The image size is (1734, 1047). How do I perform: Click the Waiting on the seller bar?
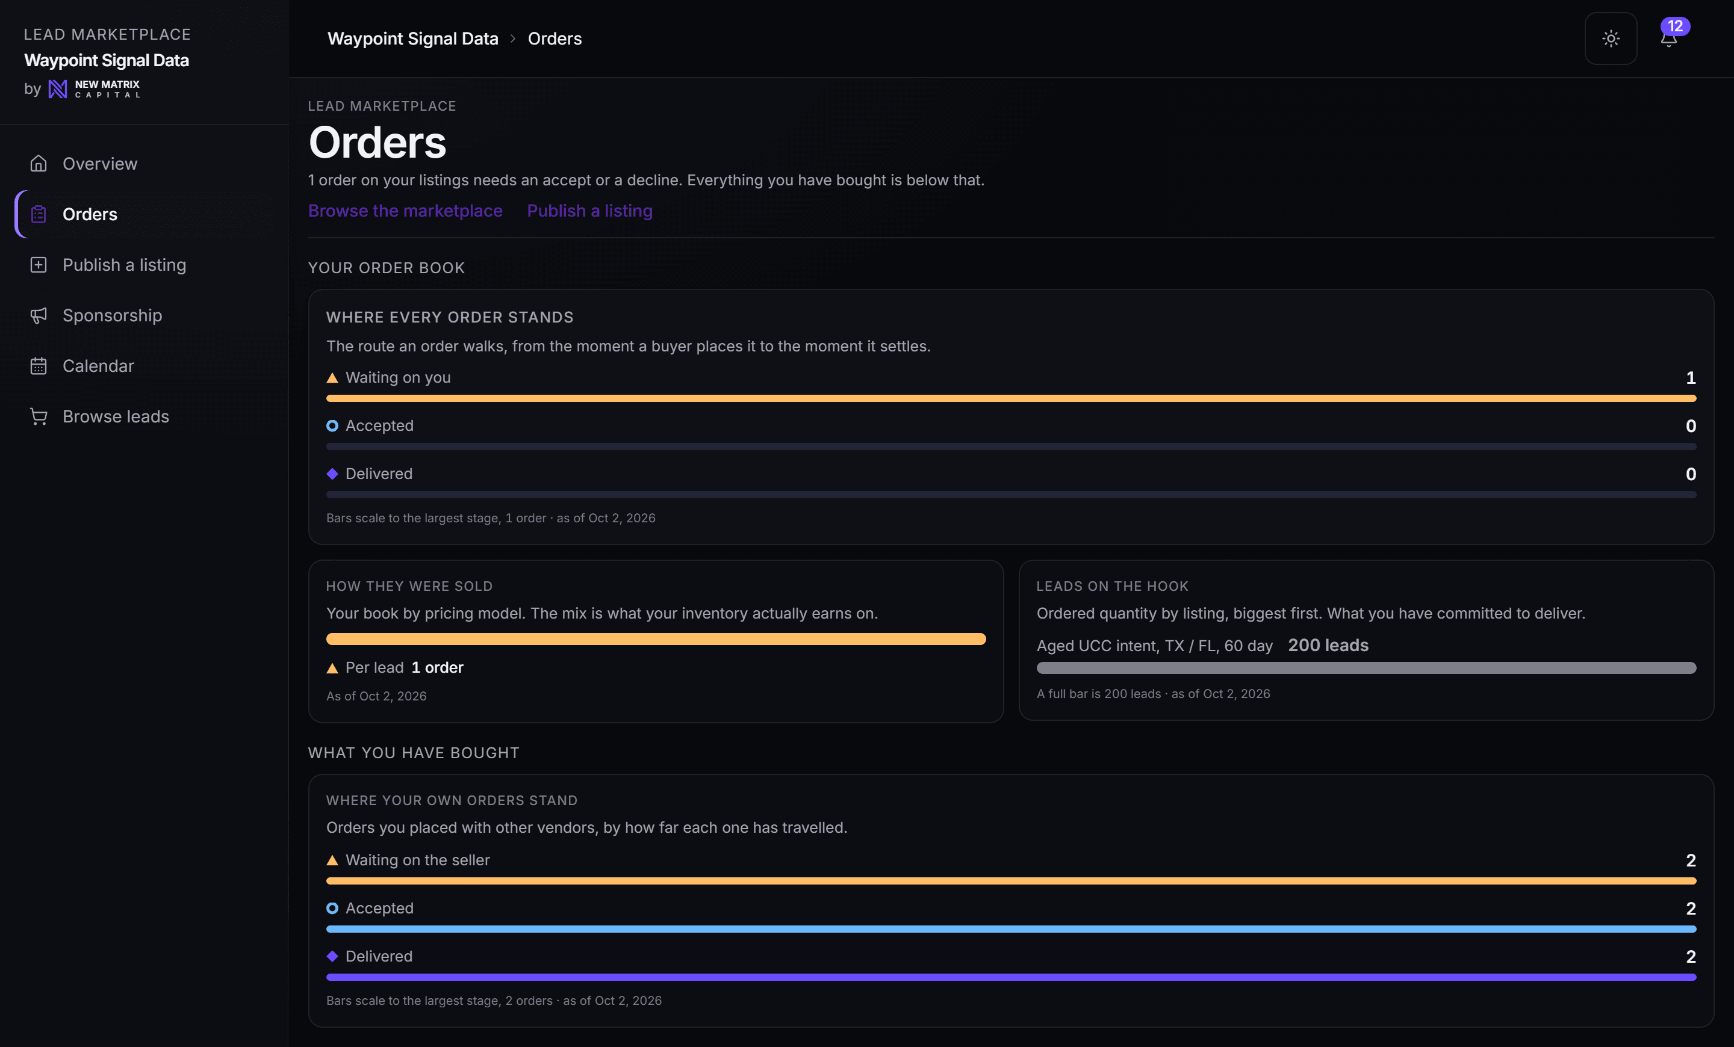click(1011, 880)
